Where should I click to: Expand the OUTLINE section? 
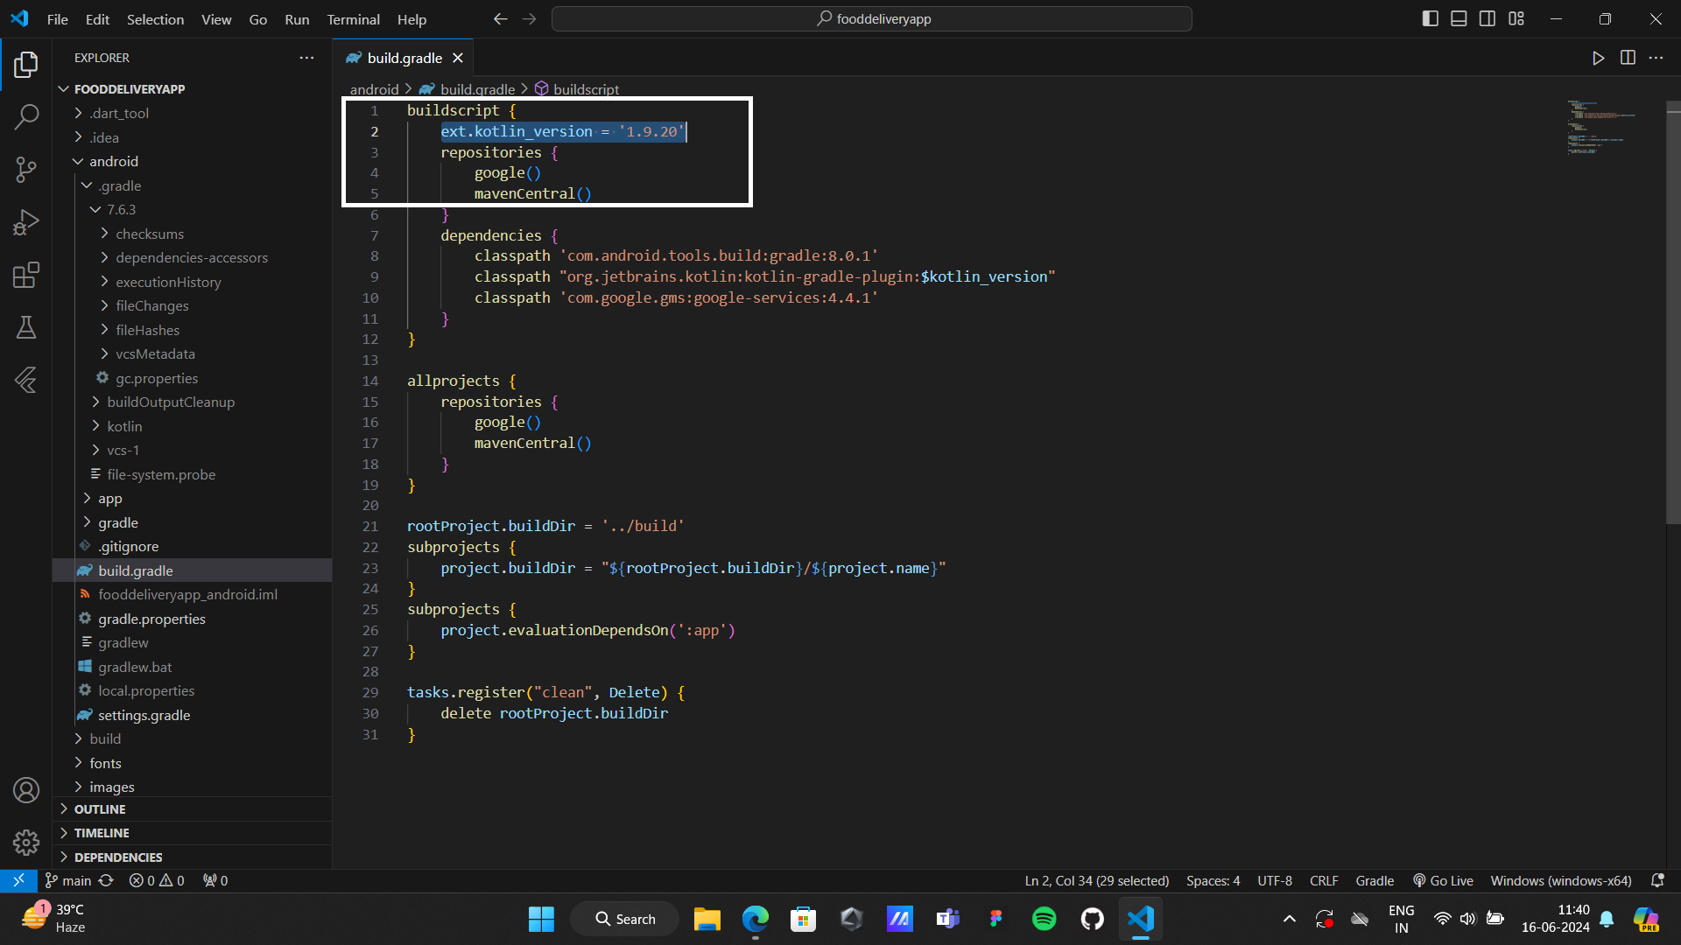coord(100,809)
